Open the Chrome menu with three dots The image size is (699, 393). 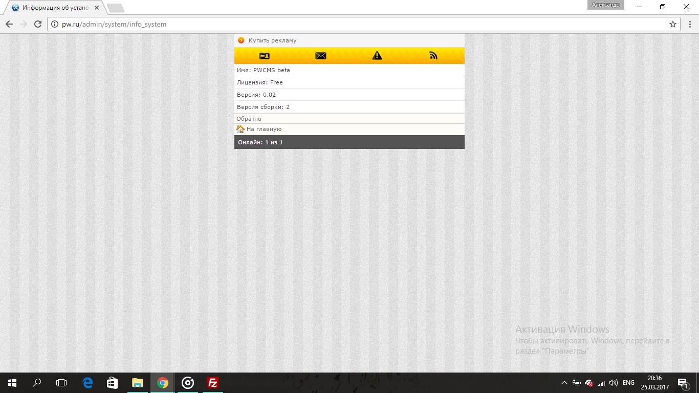688,24
